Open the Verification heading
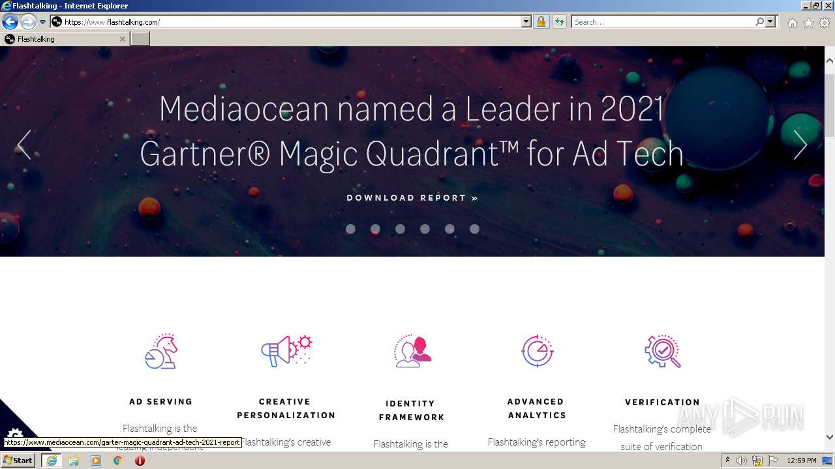 [x=662, y=403]
